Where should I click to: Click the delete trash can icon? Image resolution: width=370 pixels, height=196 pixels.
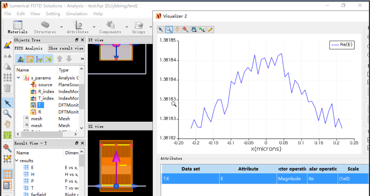[x=7, y=88]
